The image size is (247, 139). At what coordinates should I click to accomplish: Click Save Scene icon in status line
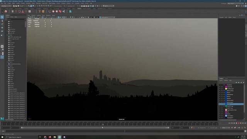click(x=18, y=6)
